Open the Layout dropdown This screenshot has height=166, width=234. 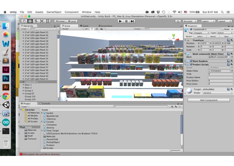point(225,21)
